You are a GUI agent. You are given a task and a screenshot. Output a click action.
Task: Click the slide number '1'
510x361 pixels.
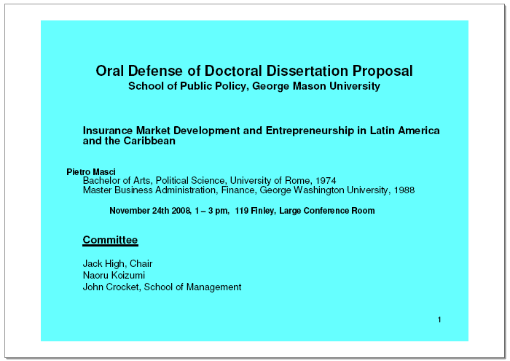point(439,319)
